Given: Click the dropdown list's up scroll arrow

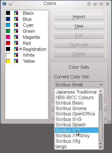Looking at the screenshot, I should coord(101,91).
